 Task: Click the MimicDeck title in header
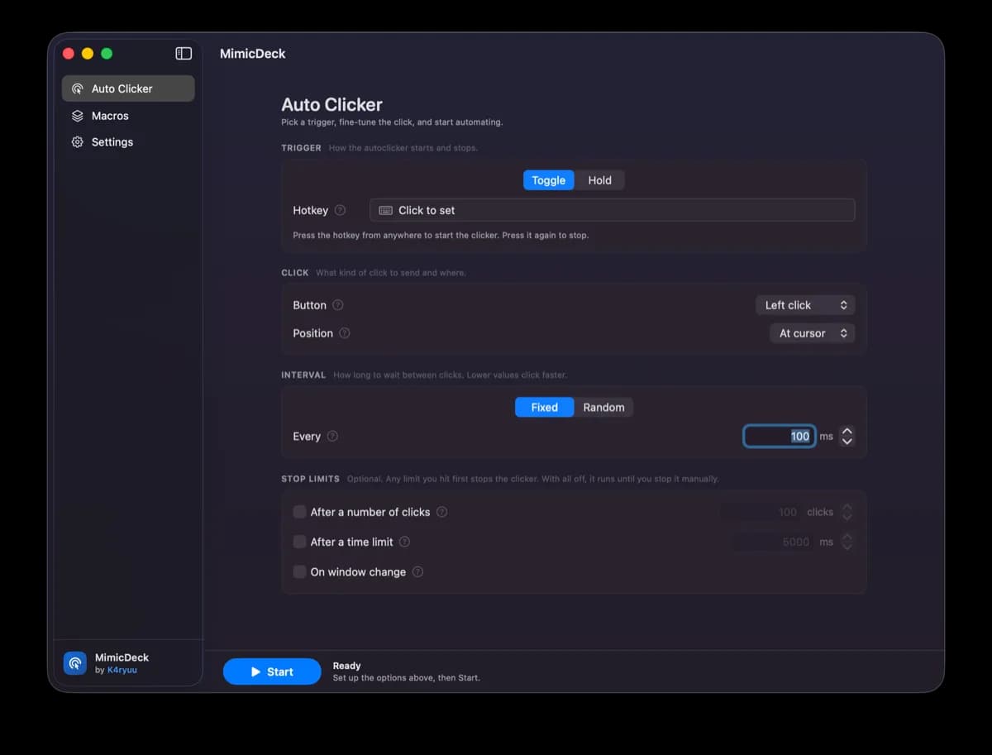253,54
